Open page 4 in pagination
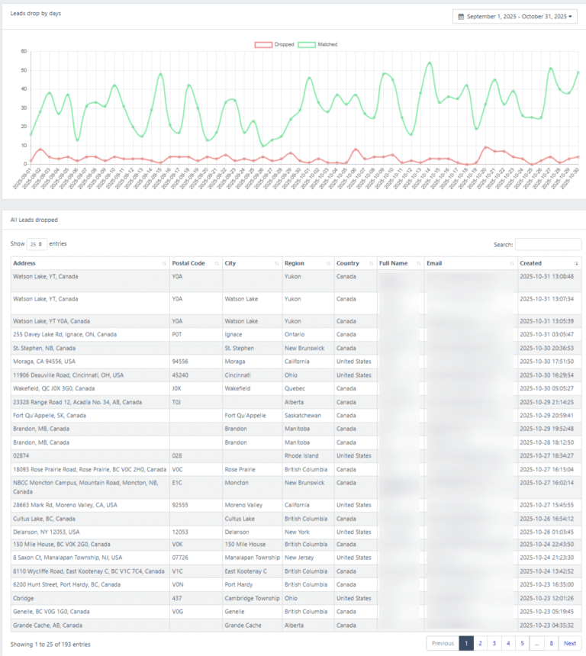586x656 pixels. [x=508, y=643]
